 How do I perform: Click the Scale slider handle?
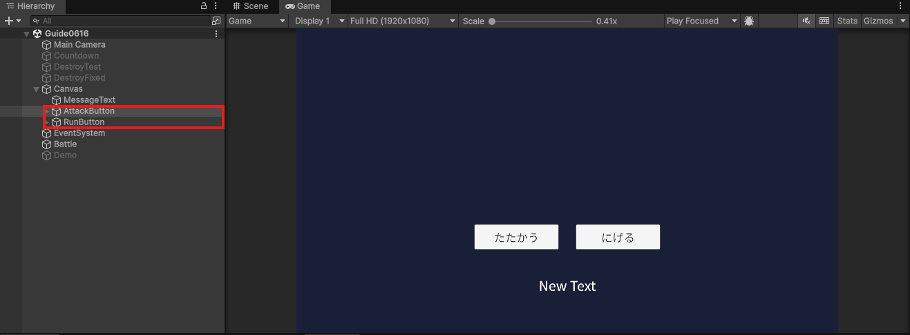(492, 21)
